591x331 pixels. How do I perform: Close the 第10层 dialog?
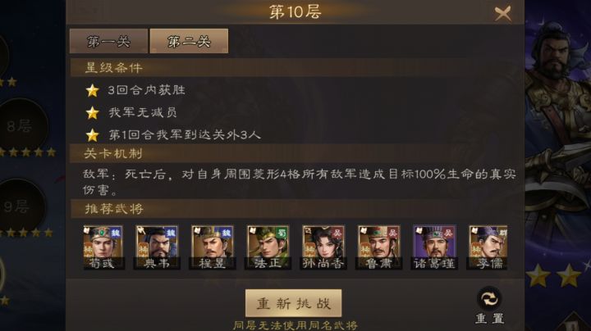pos(503,14)
